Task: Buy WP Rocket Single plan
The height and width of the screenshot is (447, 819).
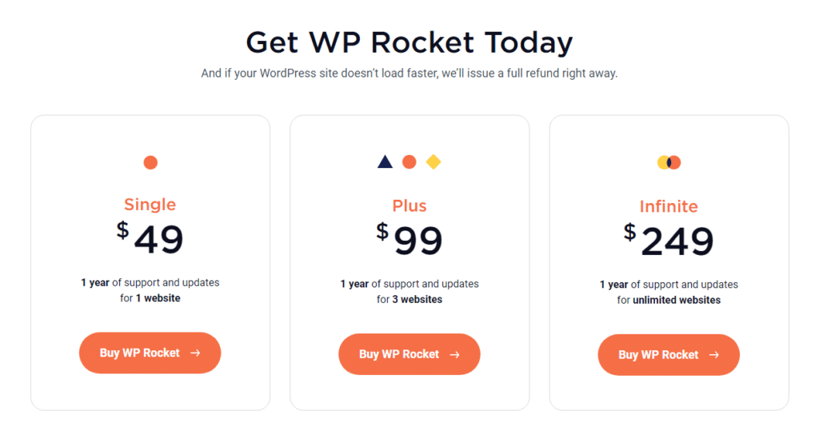Action: coord(141,353)
